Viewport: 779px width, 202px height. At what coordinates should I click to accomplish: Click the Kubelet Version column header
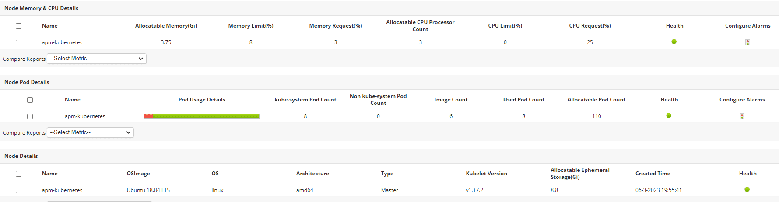486,174
